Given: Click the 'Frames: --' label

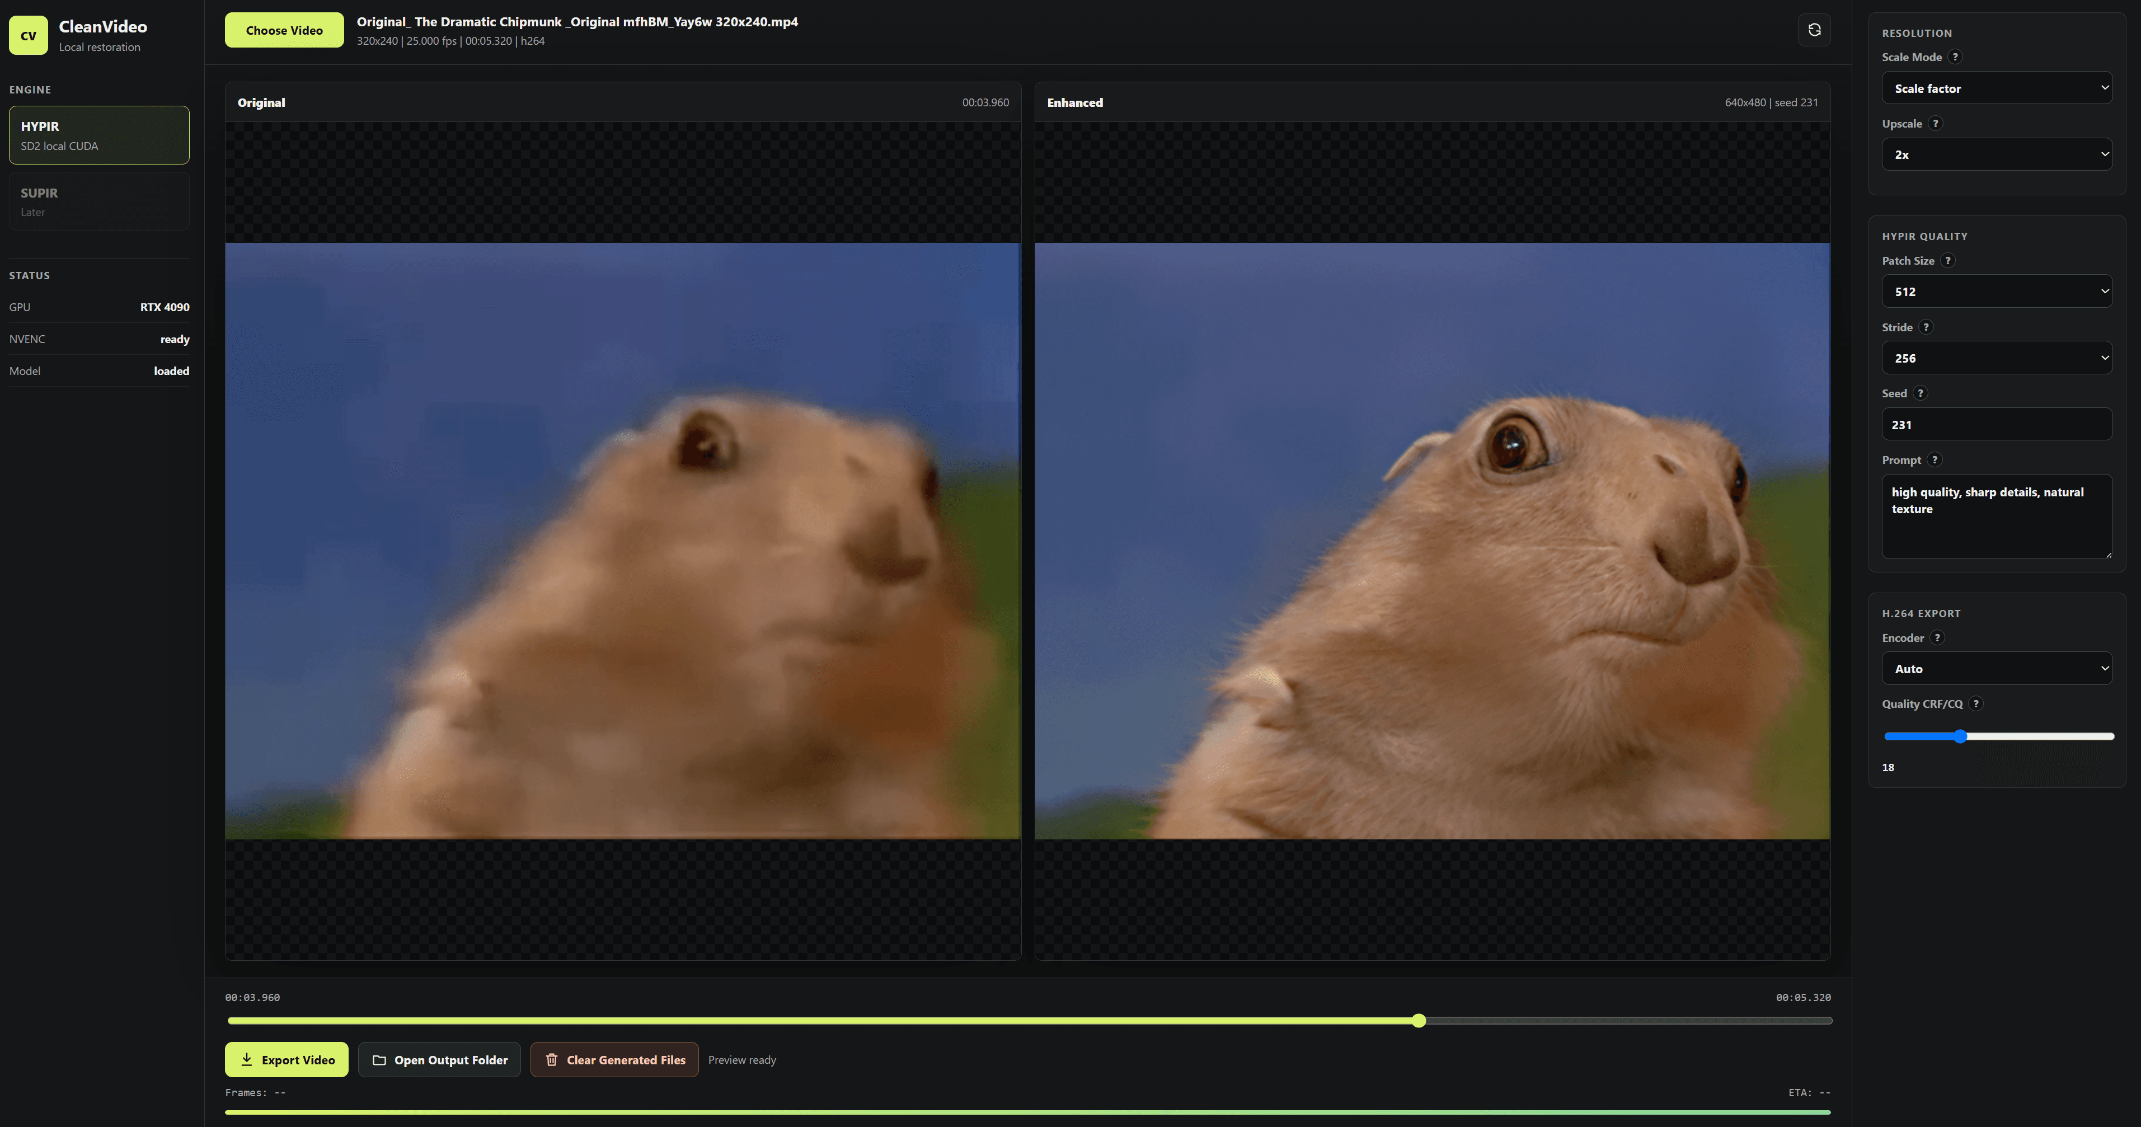Looking at the screenshot, I should 255,1093.
